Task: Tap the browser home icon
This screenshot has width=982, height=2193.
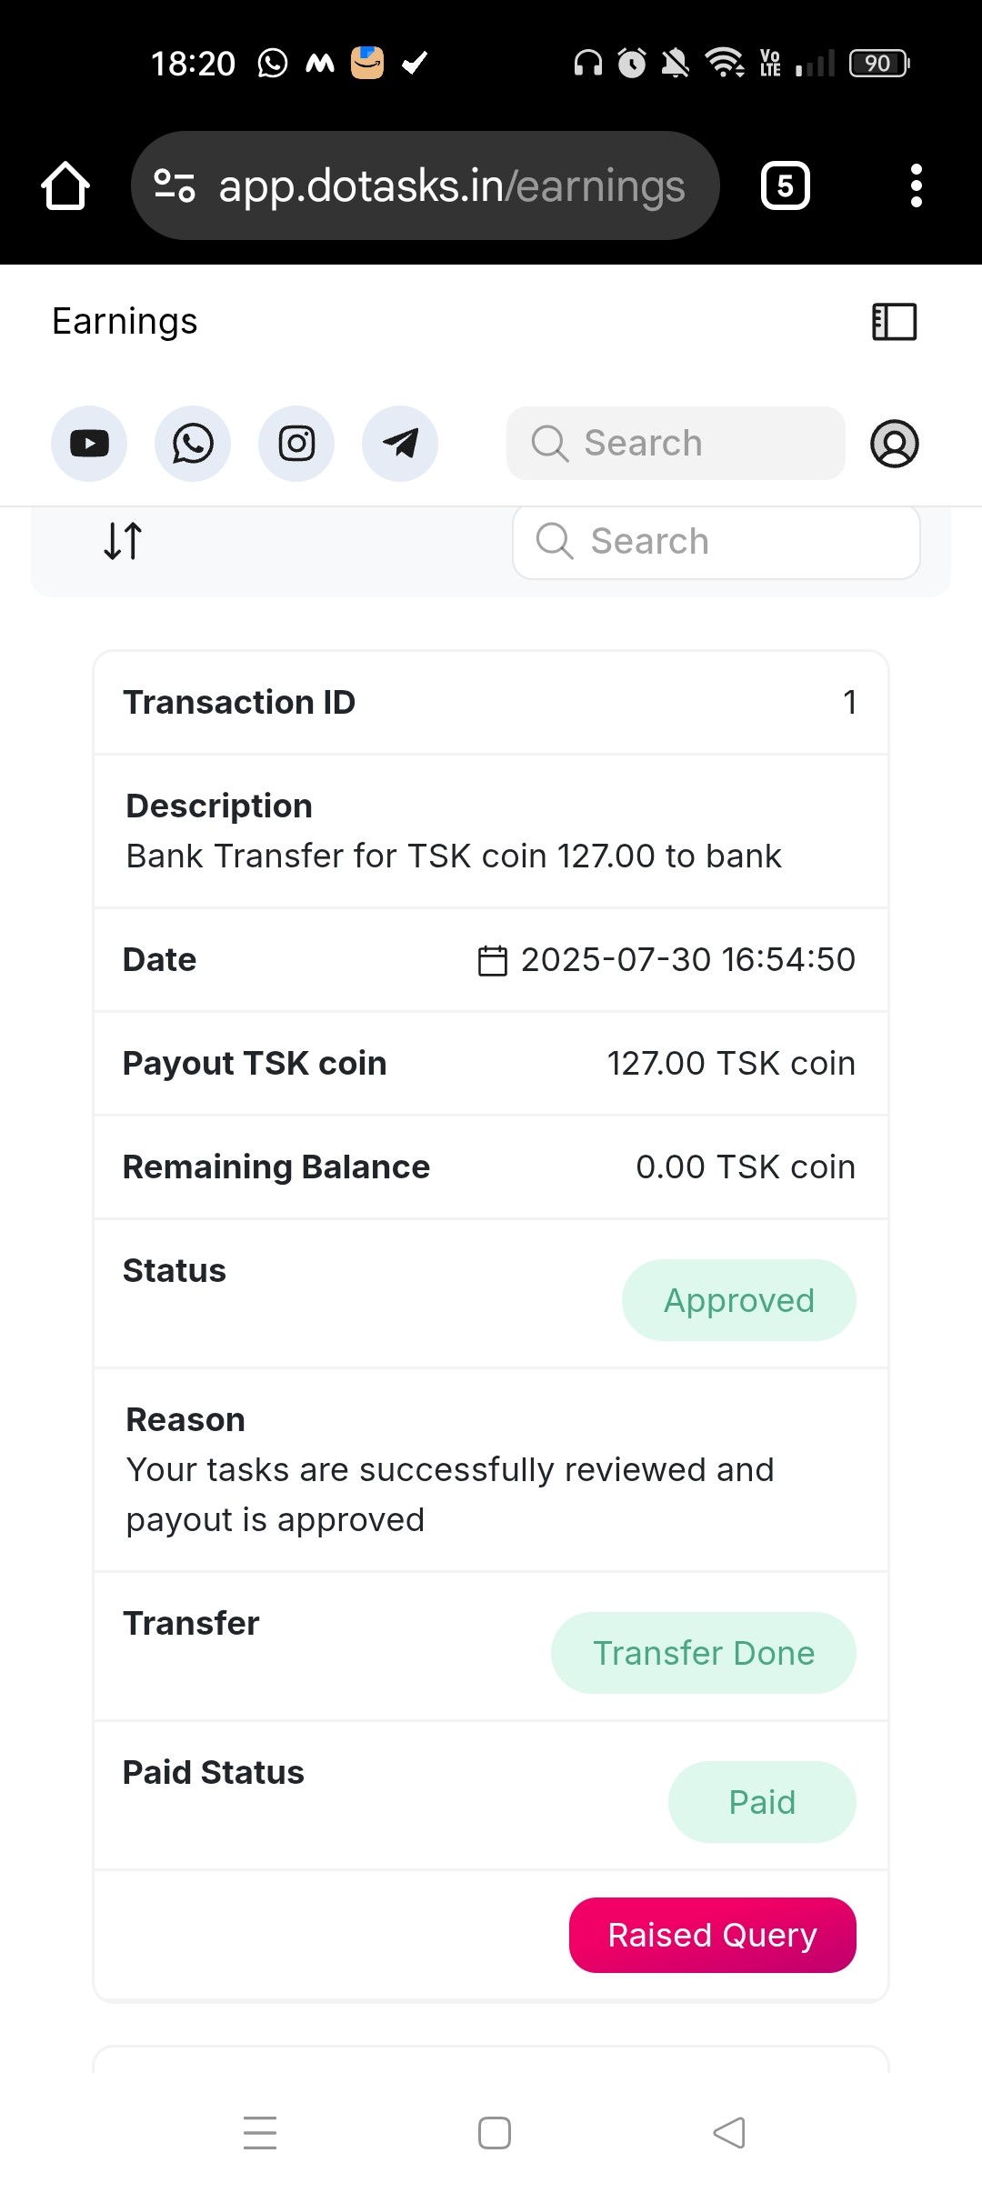Action: point(65,186)
